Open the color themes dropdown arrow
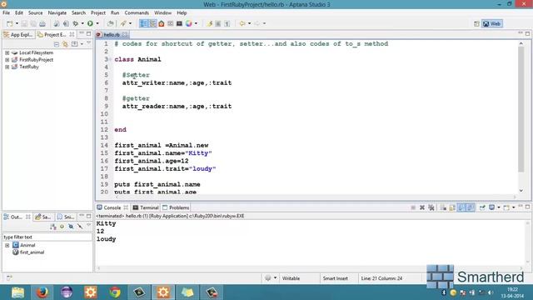Viewport: 533px width, 300px height. [196, 23]
